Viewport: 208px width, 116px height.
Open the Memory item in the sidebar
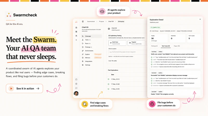92,58
